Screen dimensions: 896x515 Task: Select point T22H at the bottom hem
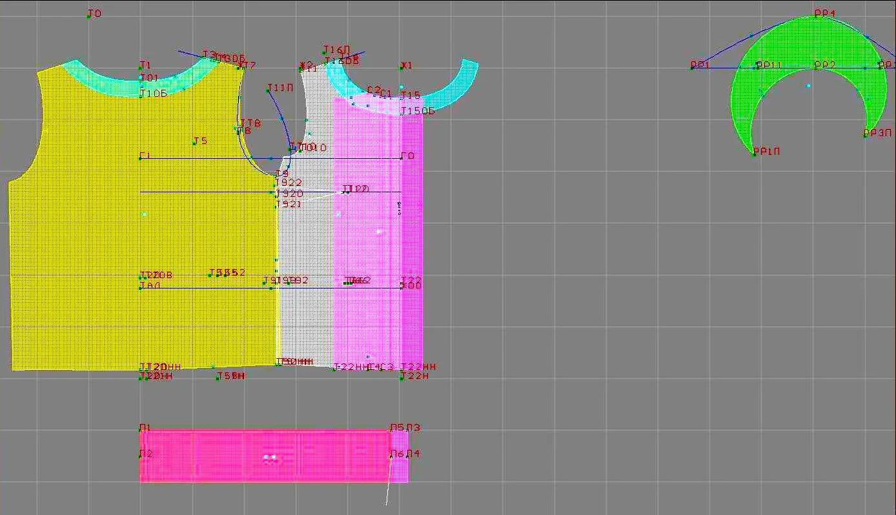(402, 378)
